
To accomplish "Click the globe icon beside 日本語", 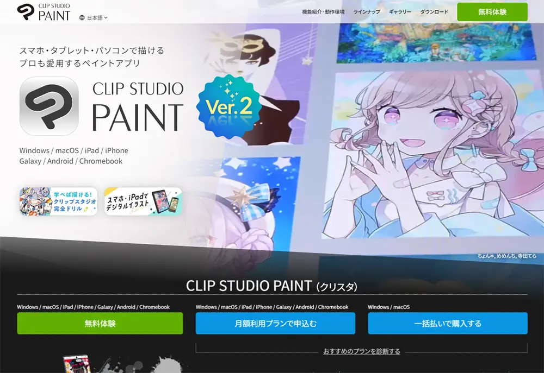I will click(82, 18).
